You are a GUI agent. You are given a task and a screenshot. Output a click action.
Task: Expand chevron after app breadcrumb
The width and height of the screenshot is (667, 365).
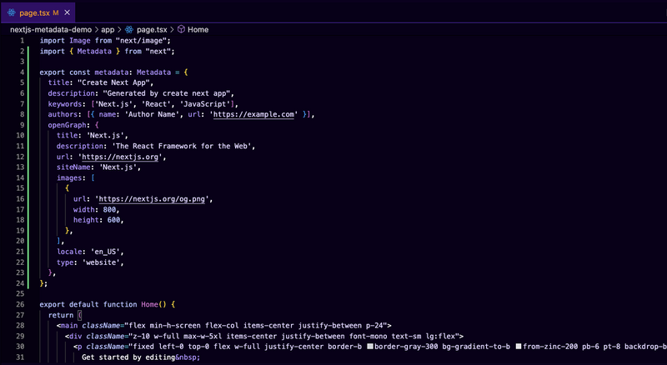pyautogui.click(x=119, y=30)
